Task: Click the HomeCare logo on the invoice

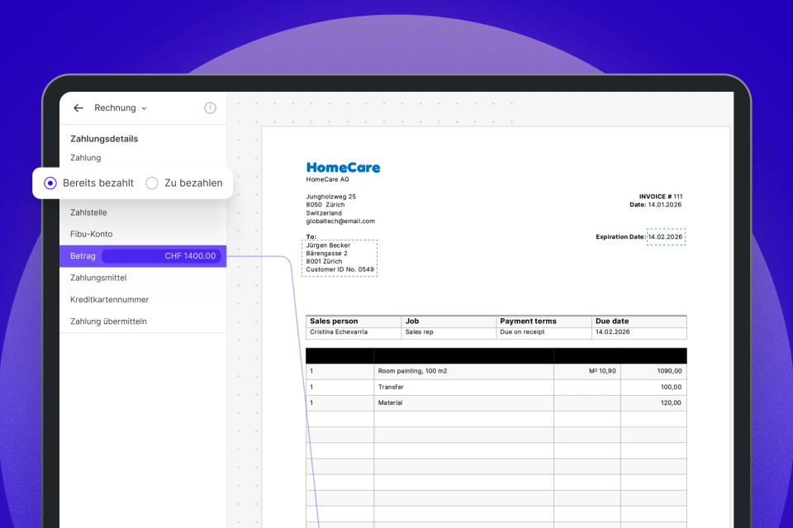Action: (x=343, y=168)
